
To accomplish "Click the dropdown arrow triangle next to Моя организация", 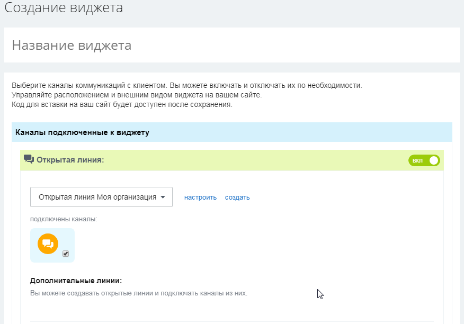I will coord(163,197).
